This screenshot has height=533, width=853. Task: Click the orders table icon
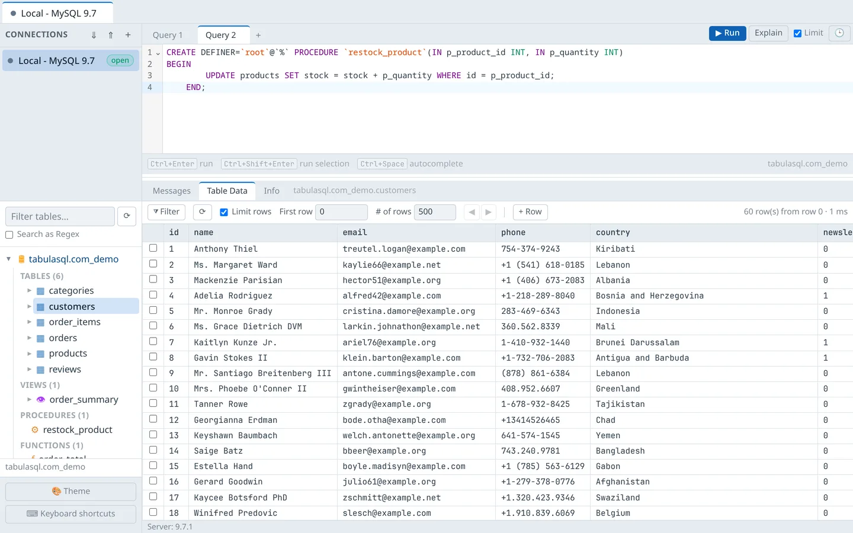tap(40, 338)
